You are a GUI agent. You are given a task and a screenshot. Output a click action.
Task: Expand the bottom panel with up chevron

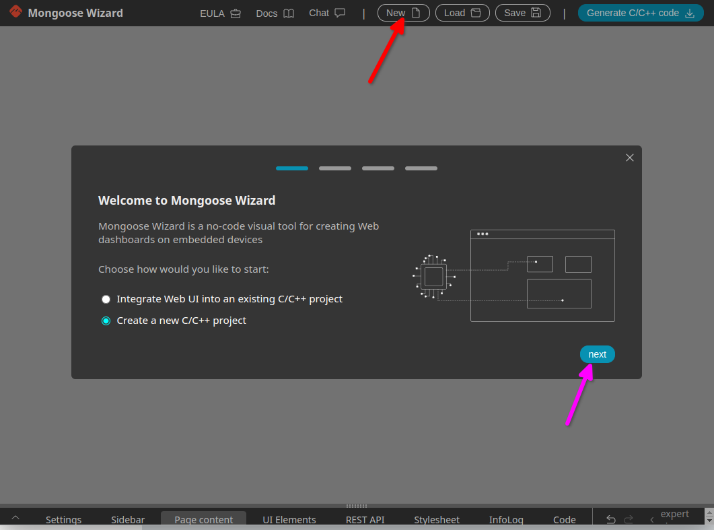click(15, 517)
